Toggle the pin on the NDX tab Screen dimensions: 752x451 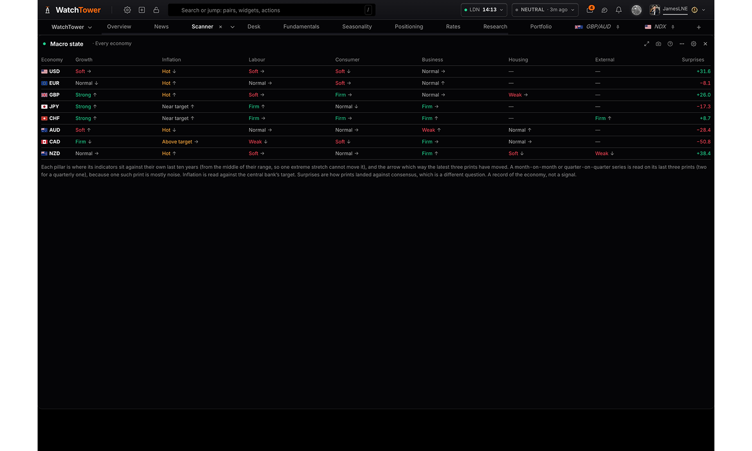coord(673,27)
